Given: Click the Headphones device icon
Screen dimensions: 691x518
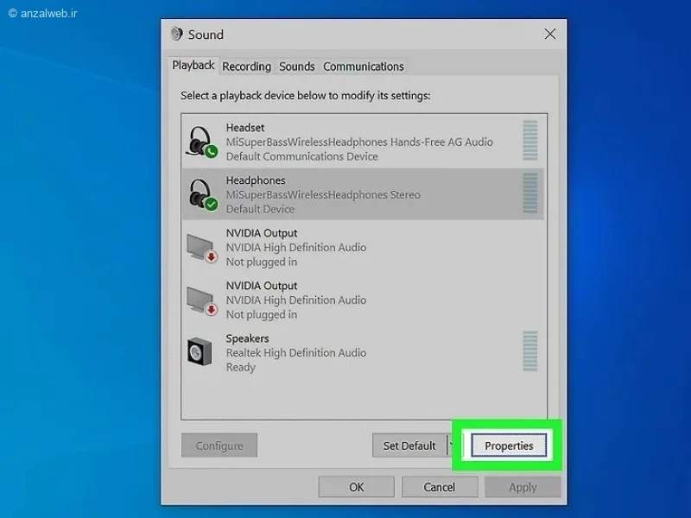Looking at the screenshot, I should pyautogui.click(x=203, y=194).
